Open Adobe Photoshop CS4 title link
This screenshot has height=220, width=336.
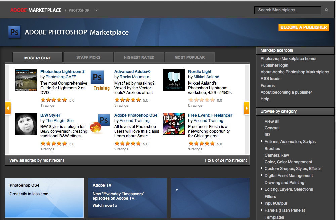pos(136,115)
